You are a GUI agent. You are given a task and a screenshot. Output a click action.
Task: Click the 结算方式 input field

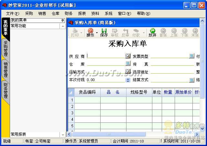tap(170, 80)
